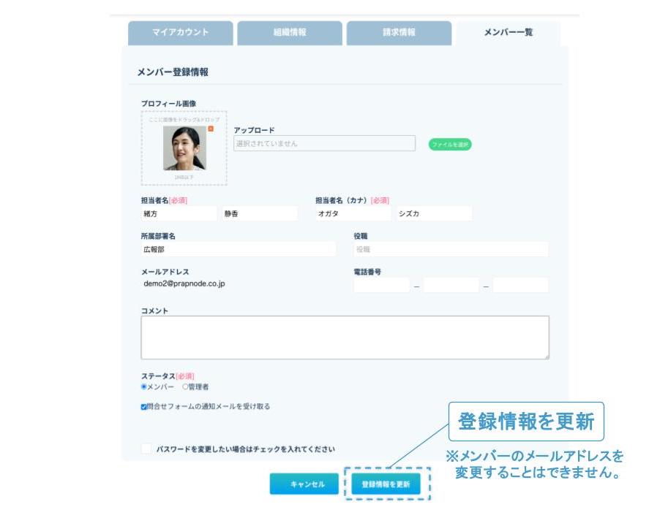This screenshot has height=526, width=649.
Task: Select the 管理者 status radio button
Action: 185,387
